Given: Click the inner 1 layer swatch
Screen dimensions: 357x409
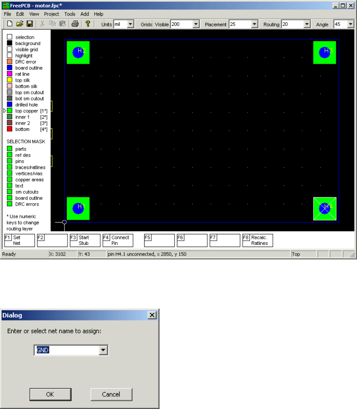Looking at the screenshot, I should tap(10, 116).
